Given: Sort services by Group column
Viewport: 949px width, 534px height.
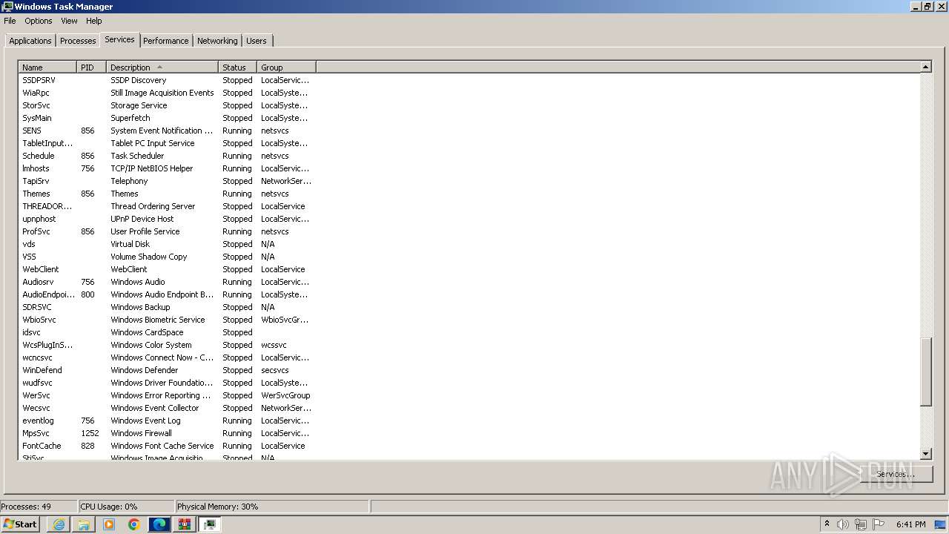Looking at the screenshot, I should click(286, 67).
